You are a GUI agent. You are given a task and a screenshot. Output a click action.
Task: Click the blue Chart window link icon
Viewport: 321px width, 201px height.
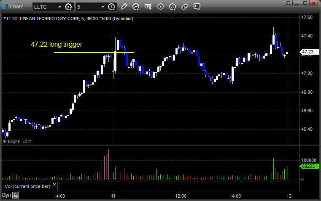pos(5,7)
